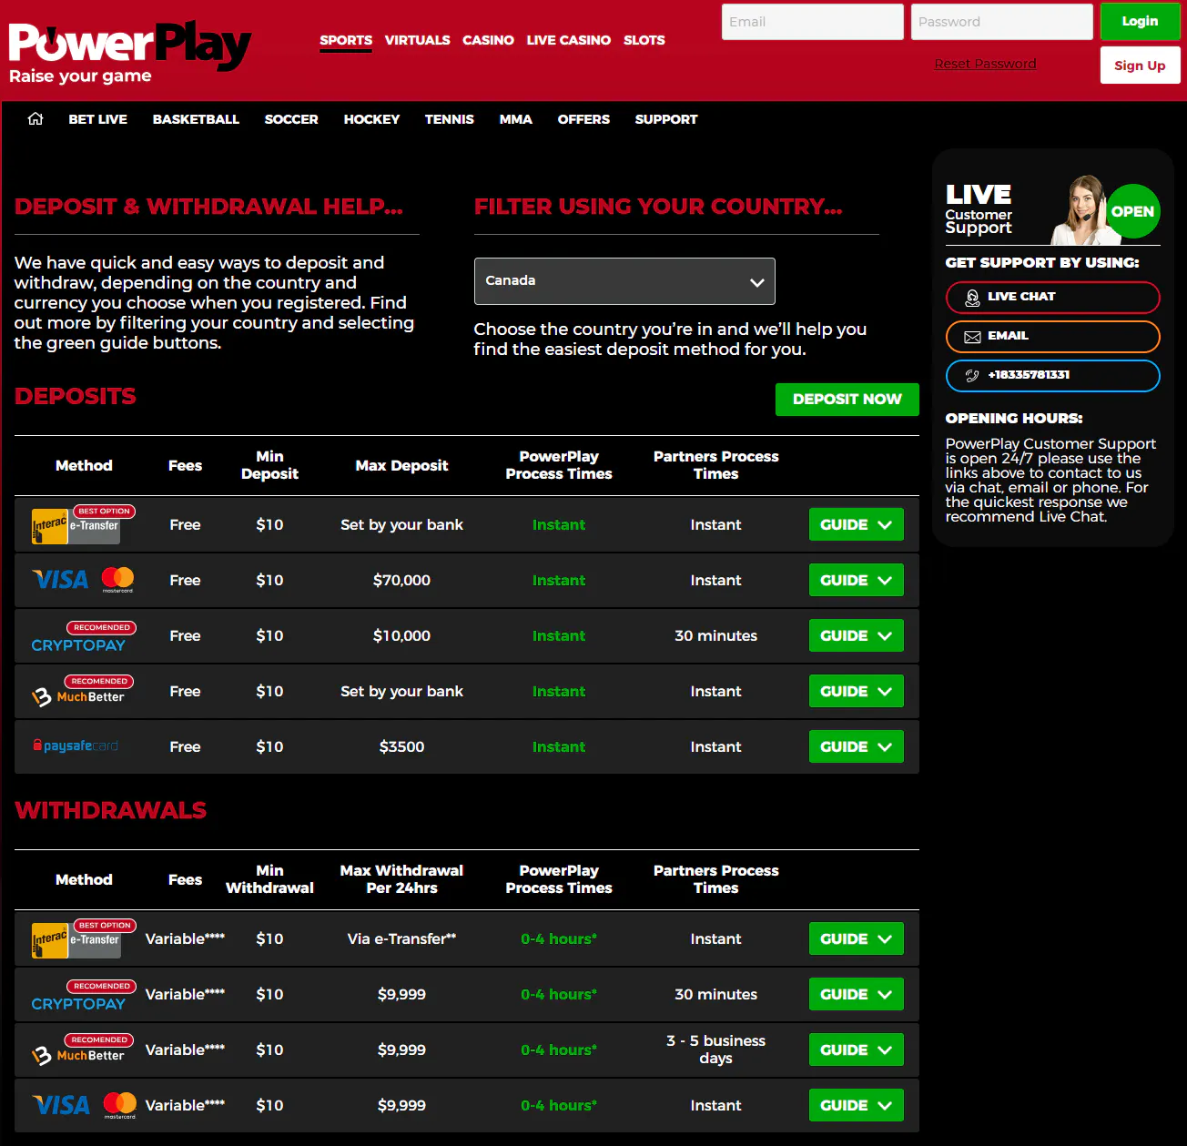This screenshot has width=1187, height=1146.
Task: Go to MMA in navigation
Action: click(516, 119)
